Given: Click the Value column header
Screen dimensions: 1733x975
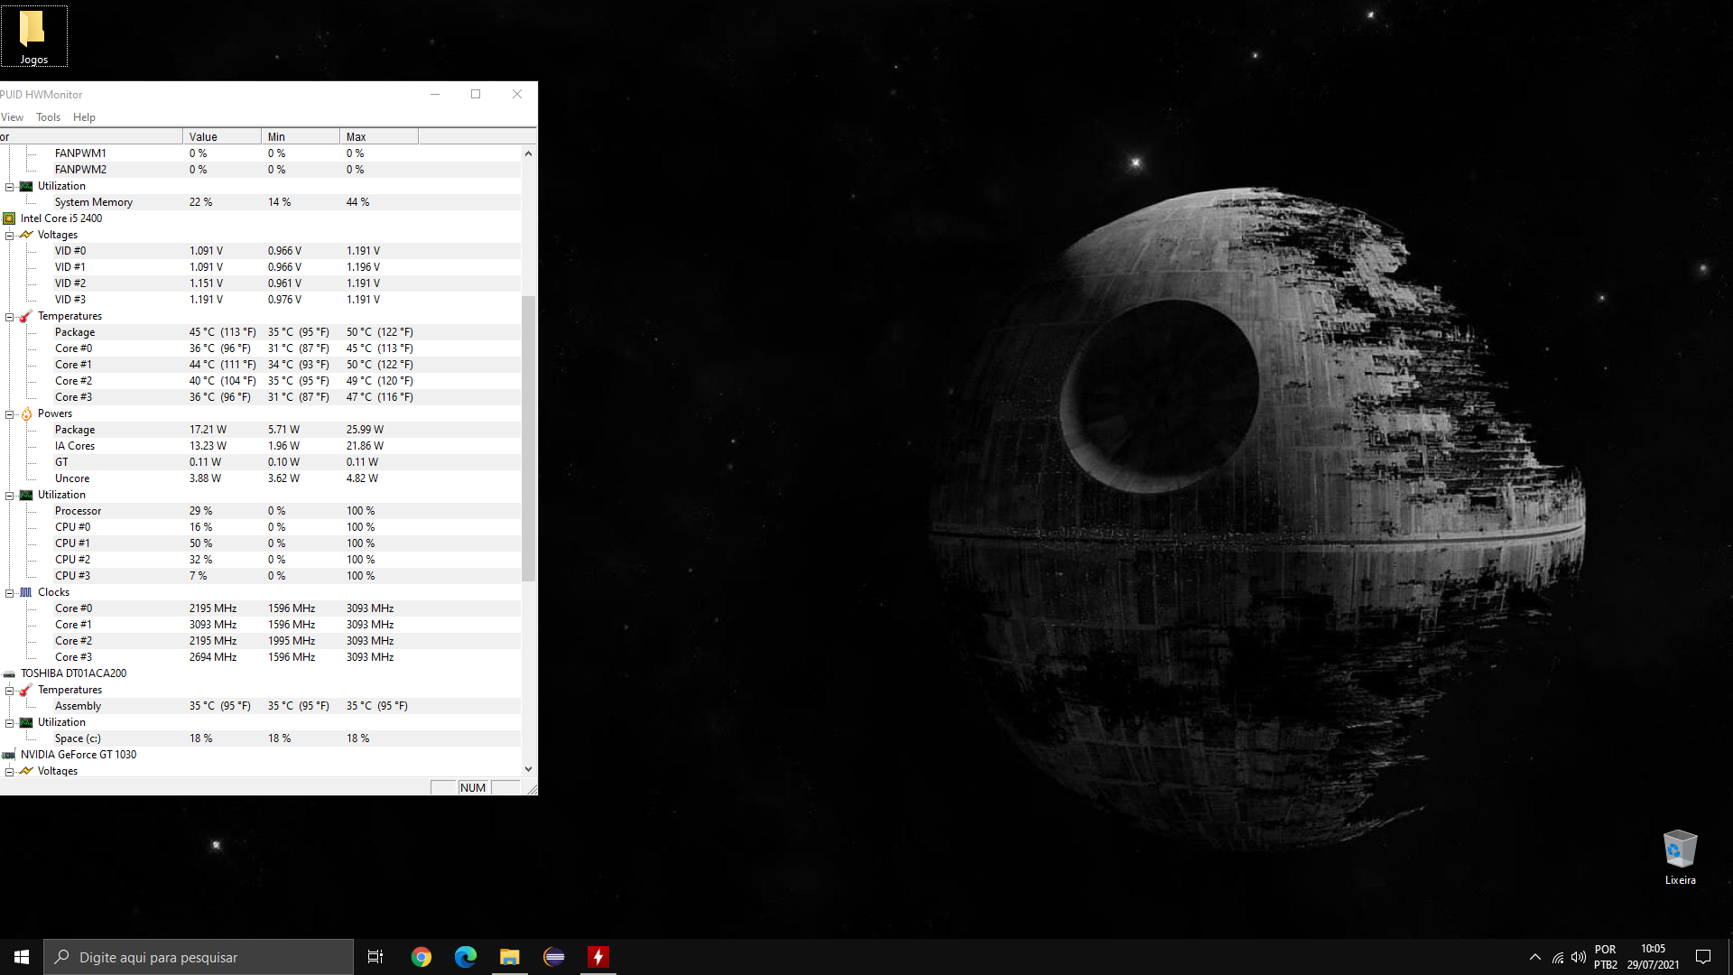Looking at the screenshot, I should click(x=222, y=137).
